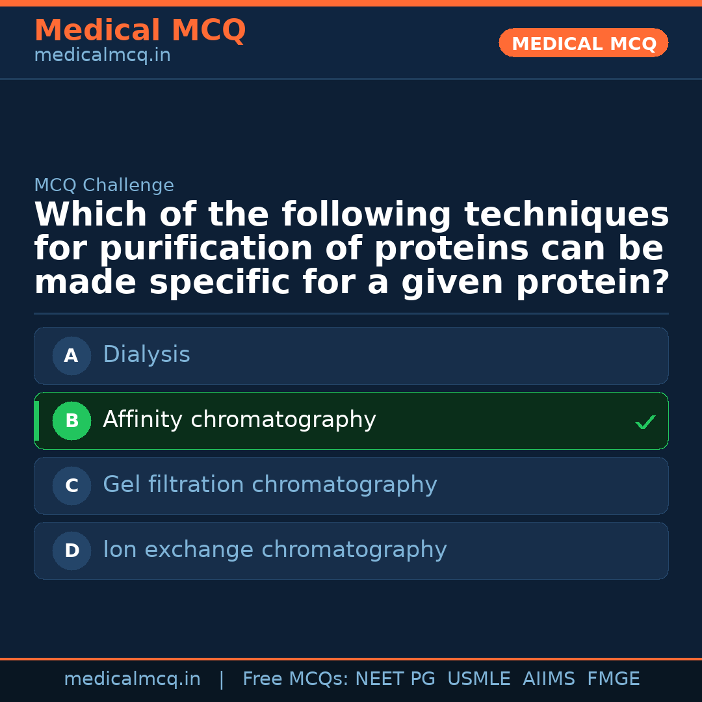Click FMGE in the footer

coord(613,679)
